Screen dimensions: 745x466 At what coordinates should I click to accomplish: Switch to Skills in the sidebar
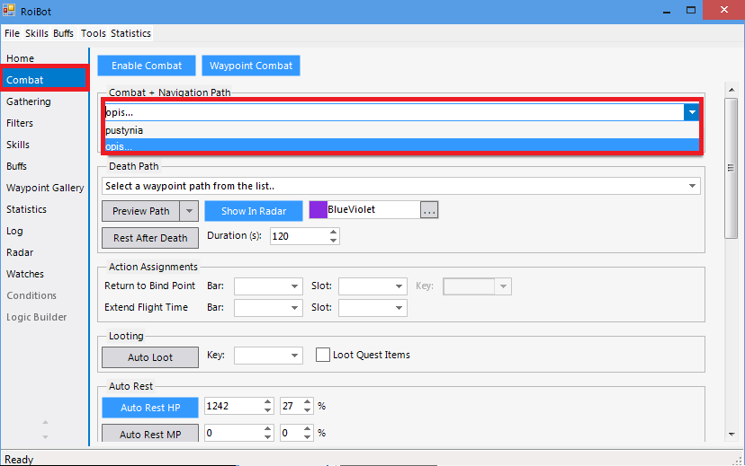[x=18, y=145]
